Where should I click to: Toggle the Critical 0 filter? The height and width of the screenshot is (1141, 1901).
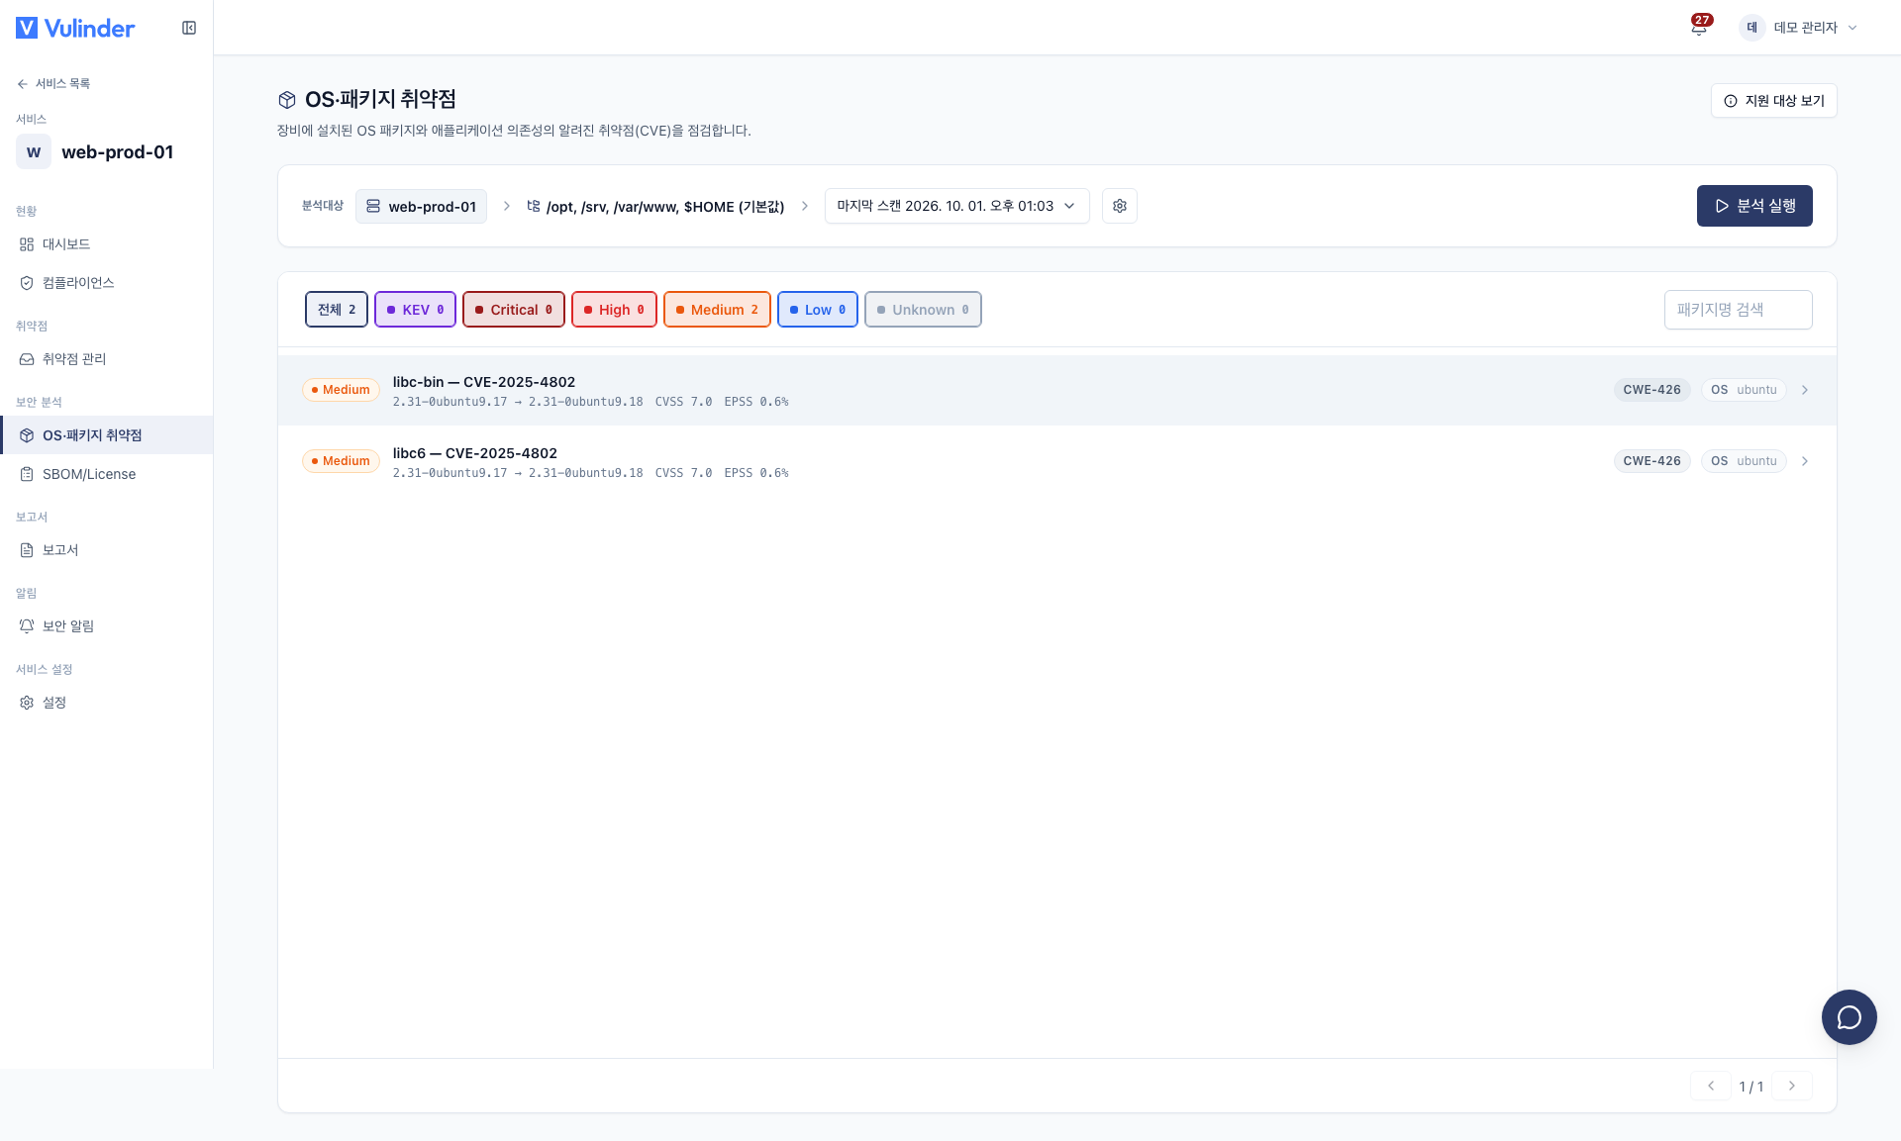pyautogui.click(x=514, y=310)
